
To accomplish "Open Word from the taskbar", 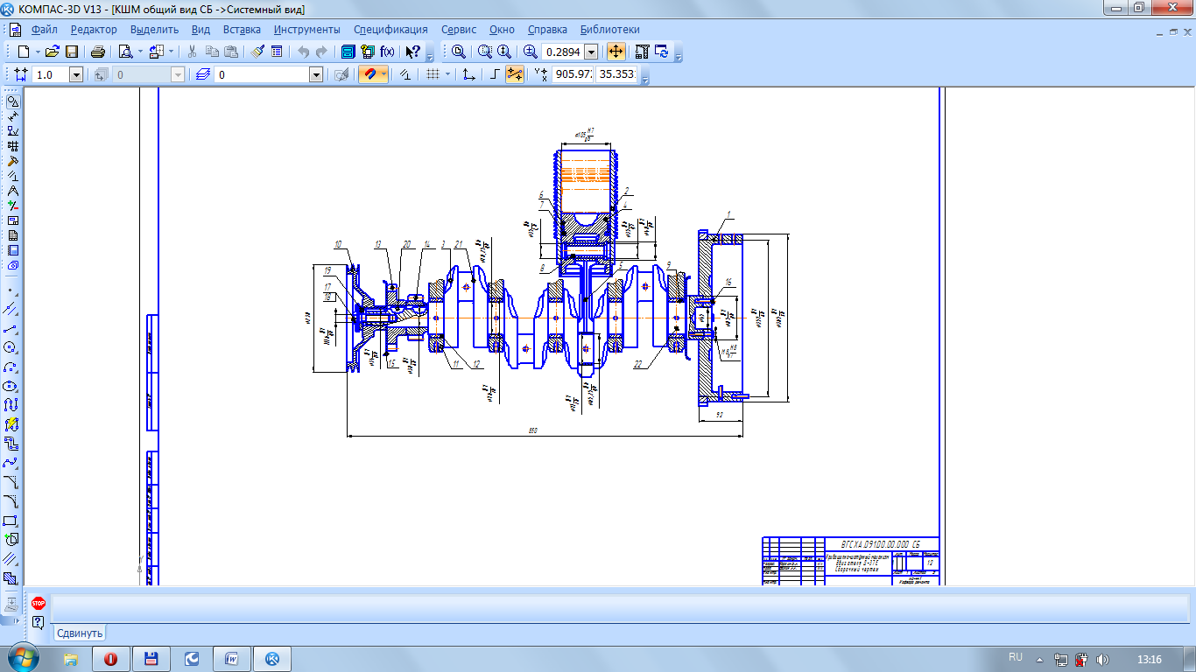I will [x=232, y=659].
